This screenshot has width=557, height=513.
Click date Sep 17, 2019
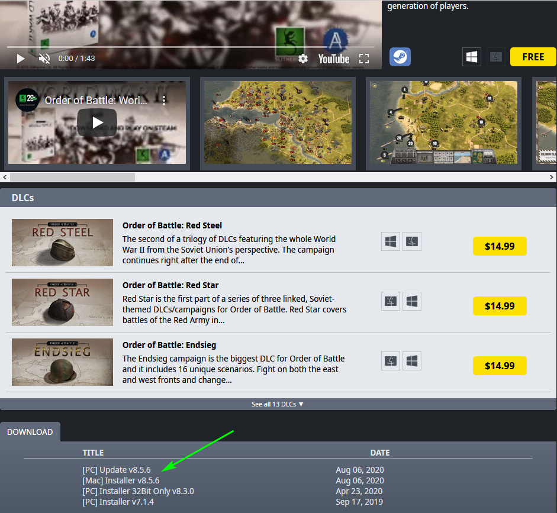[x=359, y=502]
